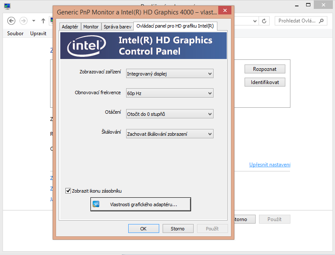Screen dimensions: 335x255
Task: Click Identifikovat button in background window
Action: 265,82
